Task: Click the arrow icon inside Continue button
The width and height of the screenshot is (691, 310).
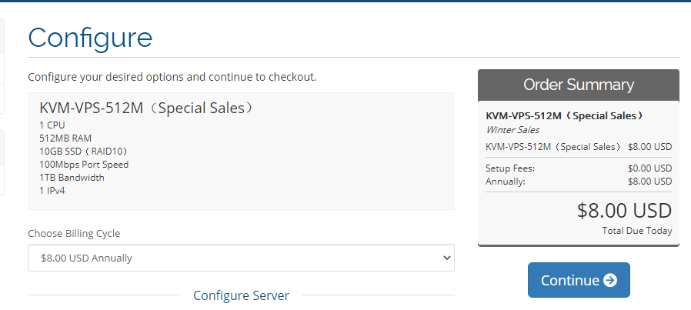Action: (610, 280)
